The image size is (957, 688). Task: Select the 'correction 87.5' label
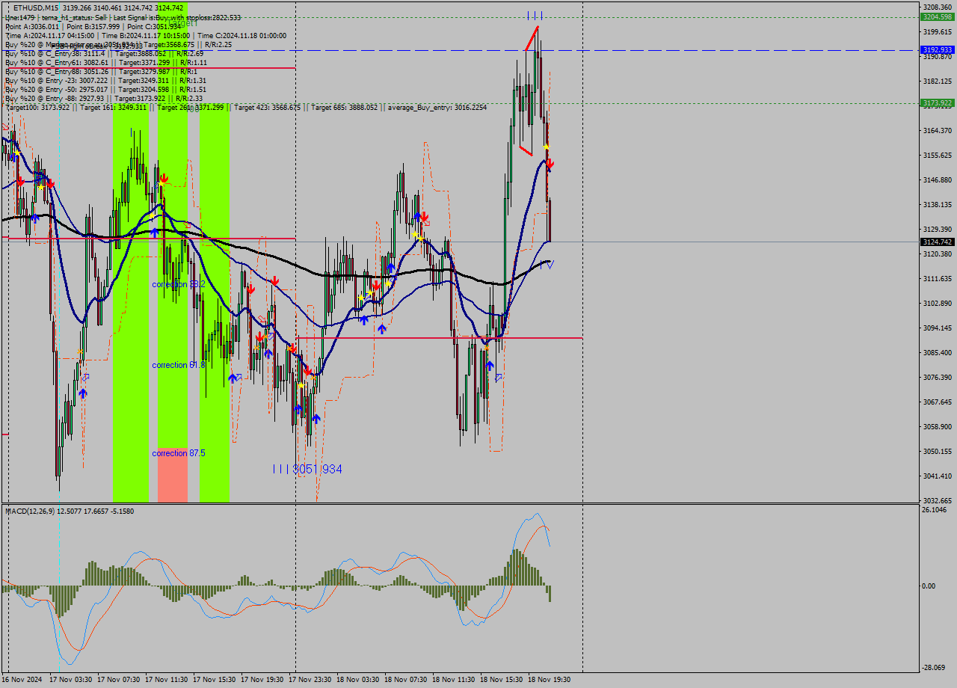pos(179,453)
